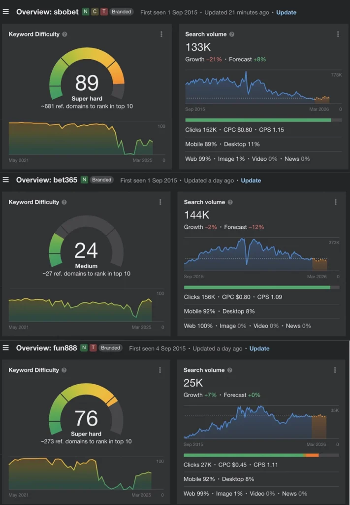
Task: Click the C badge next to sbobet
Action: [95, 12]
